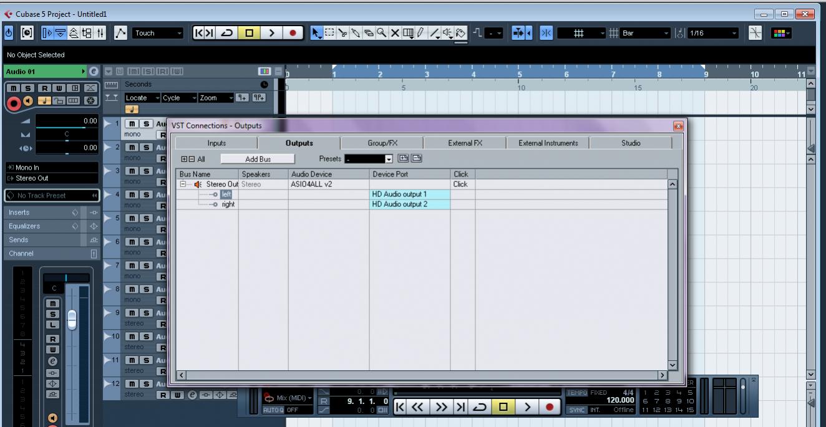Click Record in the top transport
This screenshot has height=427, width=826.
coord(293,33)
